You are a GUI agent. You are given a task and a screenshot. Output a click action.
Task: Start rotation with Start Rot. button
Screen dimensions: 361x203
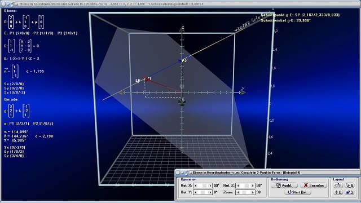pos(298,192)
